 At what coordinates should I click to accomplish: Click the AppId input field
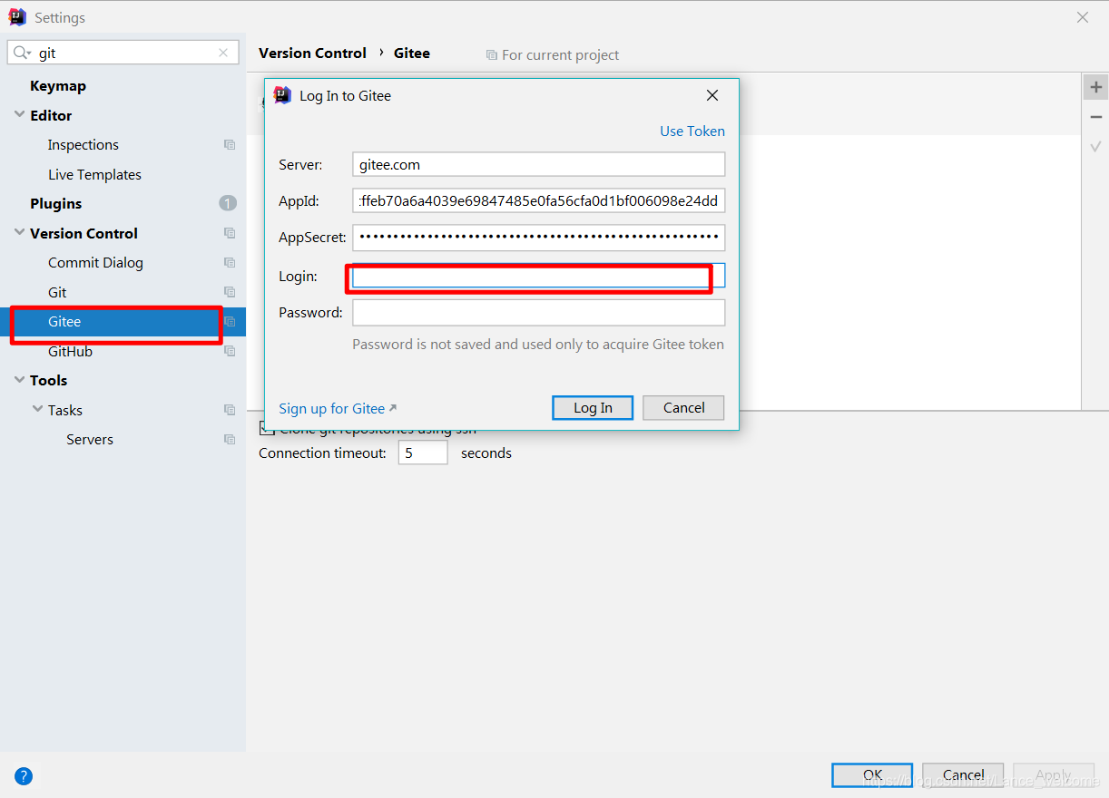click(x=539, y=200)
